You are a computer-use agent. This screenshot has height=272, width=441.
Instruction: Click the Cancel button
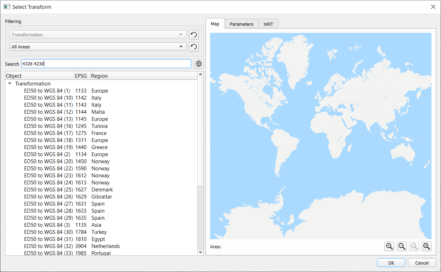coord(422,263)
